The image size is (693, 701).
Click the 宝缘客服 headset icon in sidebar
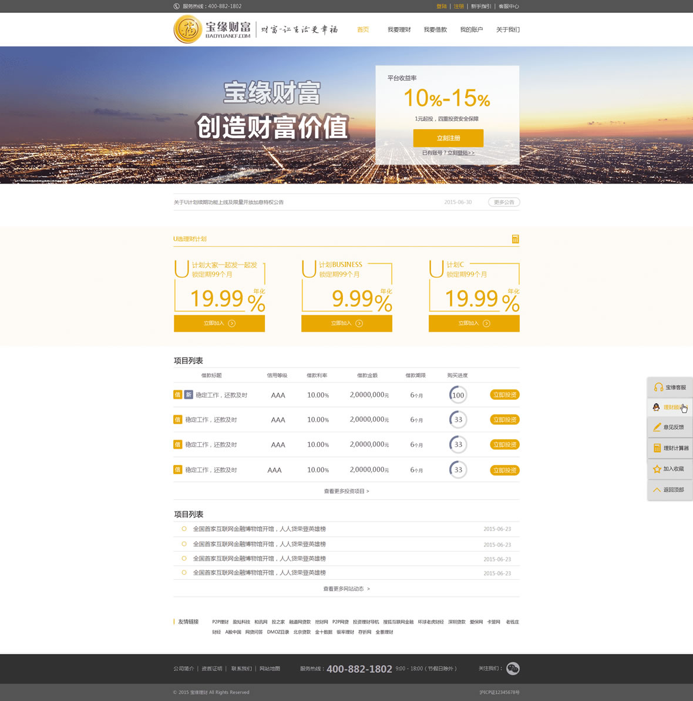(658, 387)
